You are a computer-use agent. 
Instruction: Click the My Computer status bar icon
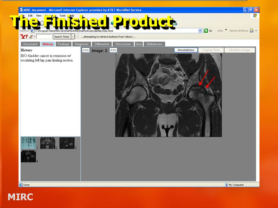(x=226, y=185)
